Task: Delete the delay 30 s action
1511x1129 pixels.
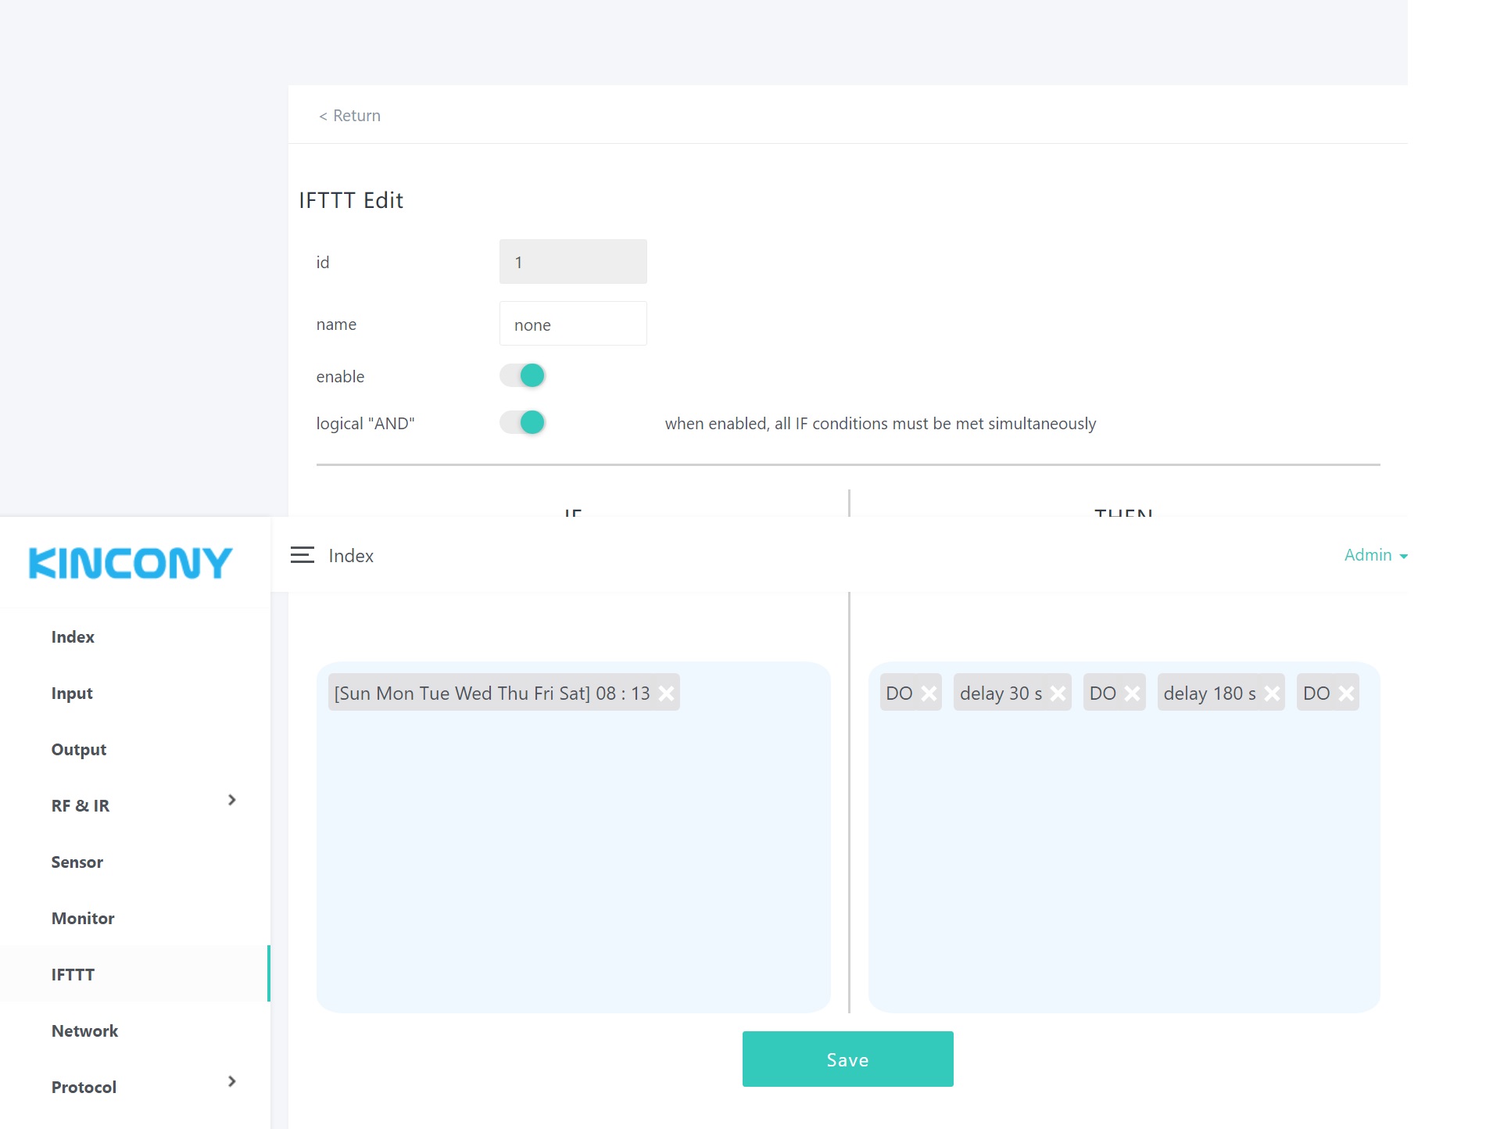Action: pos(1058,694)
